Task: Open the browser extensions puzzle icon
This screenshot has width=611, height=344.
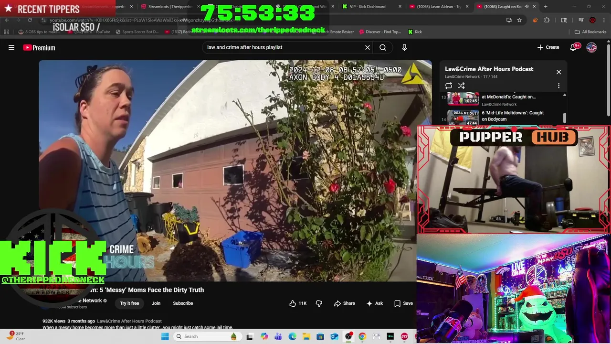Action: pyautogui.click(x=547, y=20)
